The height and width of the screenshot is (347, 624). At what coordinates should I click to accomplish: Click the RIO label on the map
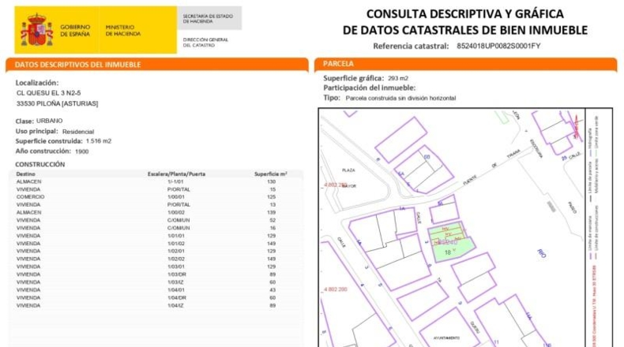pos(541,254)
